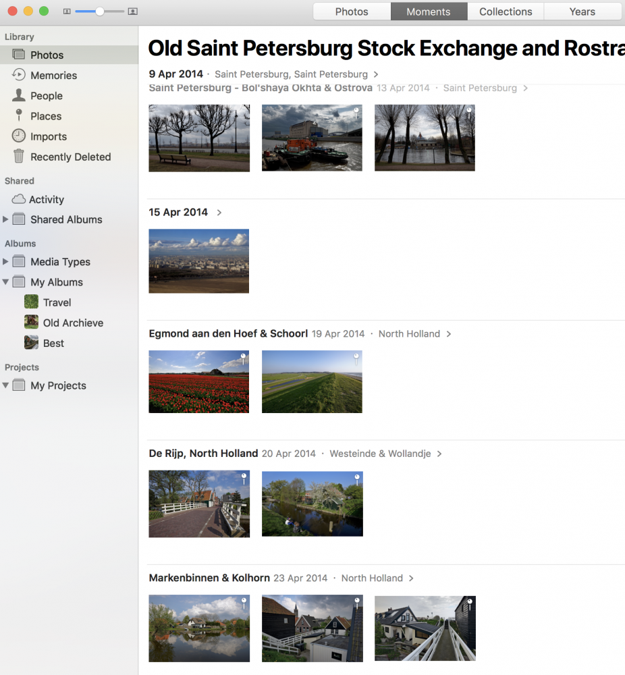
Task: Select the orange tugboat photo
Action: tap(312, 138)
